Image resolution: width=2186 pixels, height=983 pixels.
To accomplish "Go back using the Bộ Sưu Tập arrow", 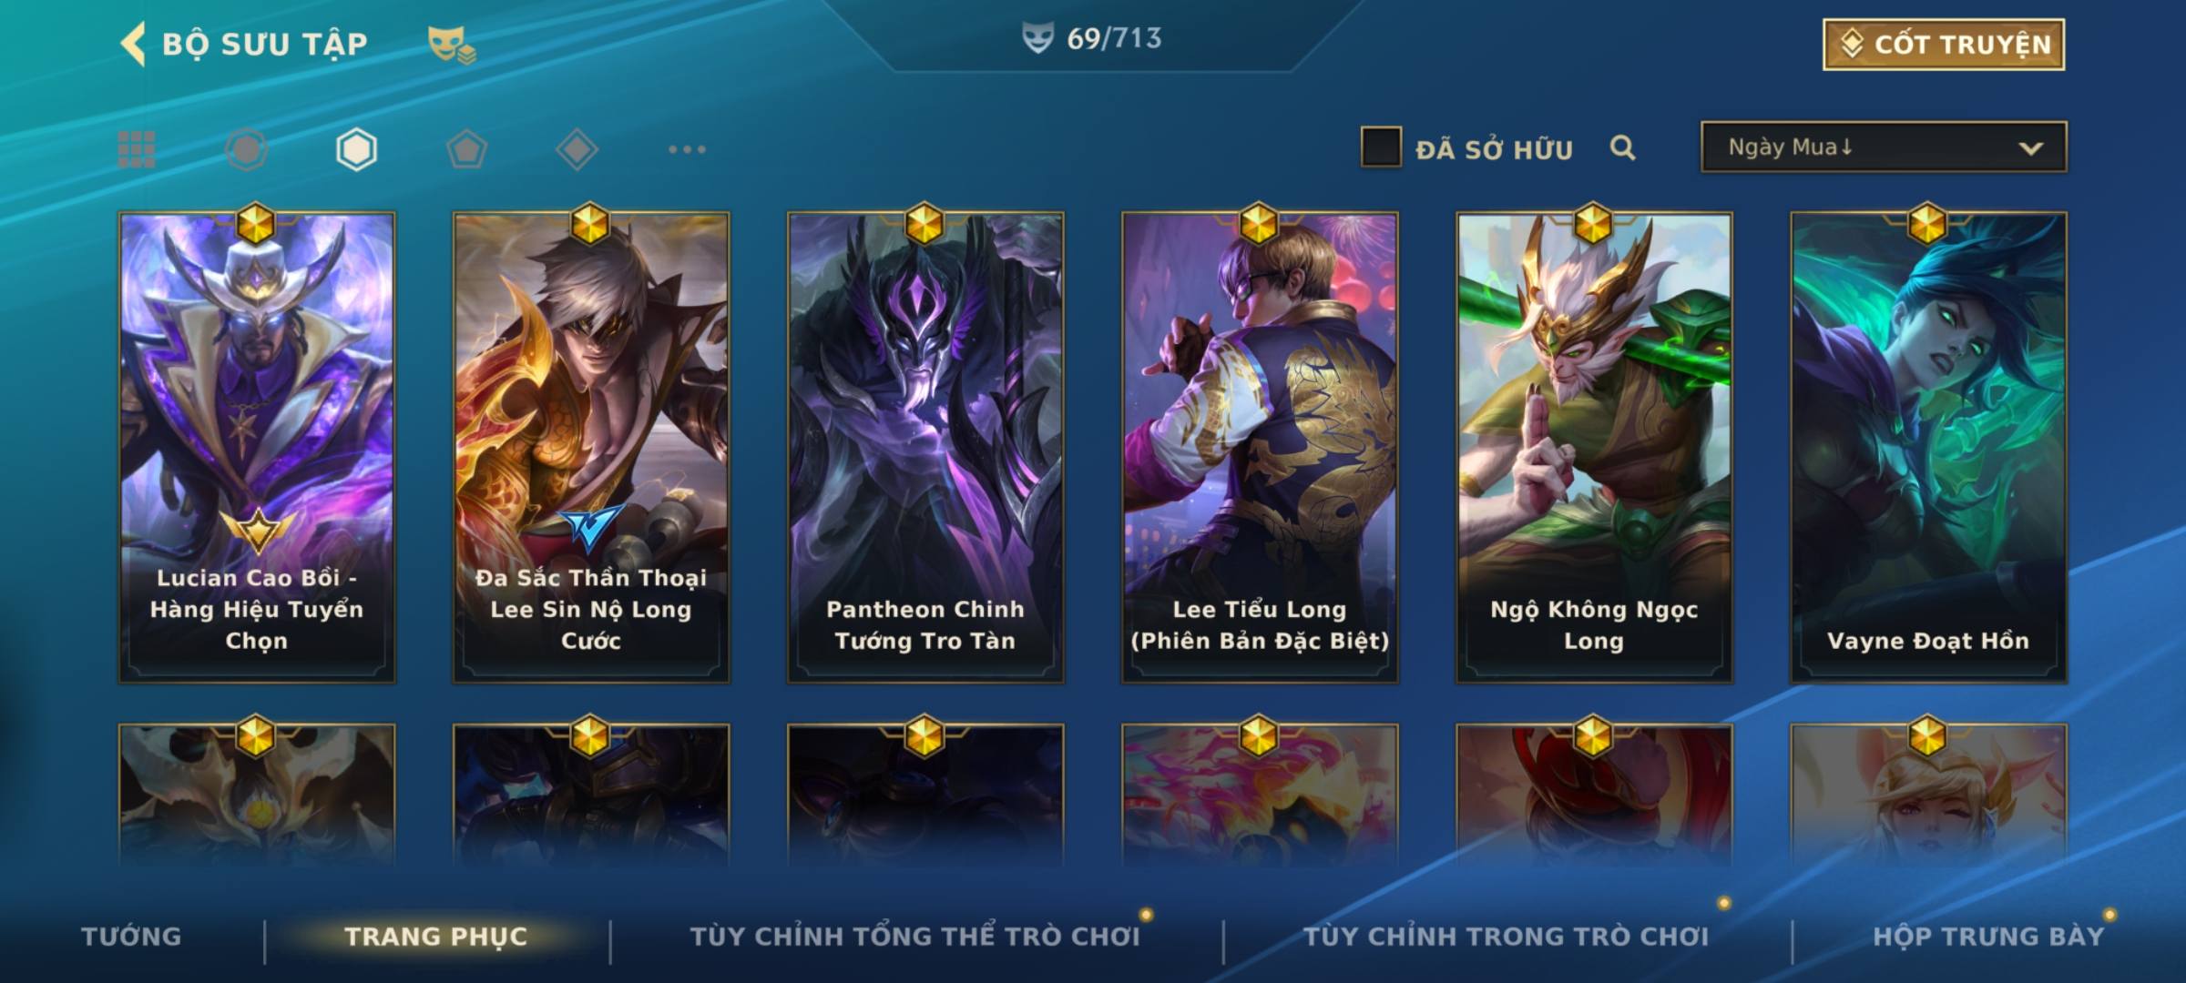I will click(x=134, y=45).
